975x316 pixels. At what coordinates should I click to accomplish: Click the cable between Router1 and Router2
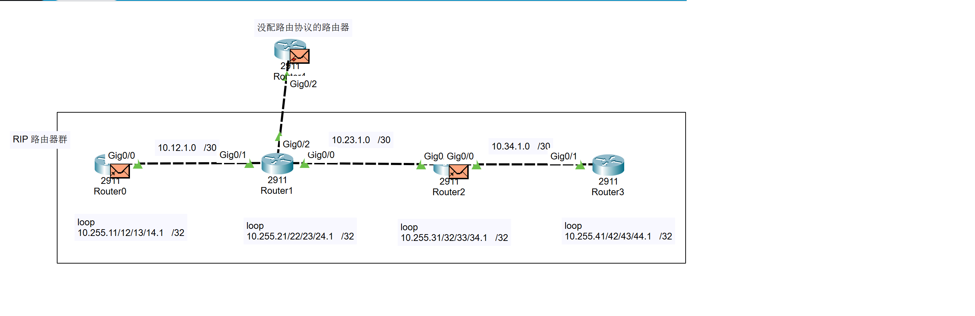363,163
